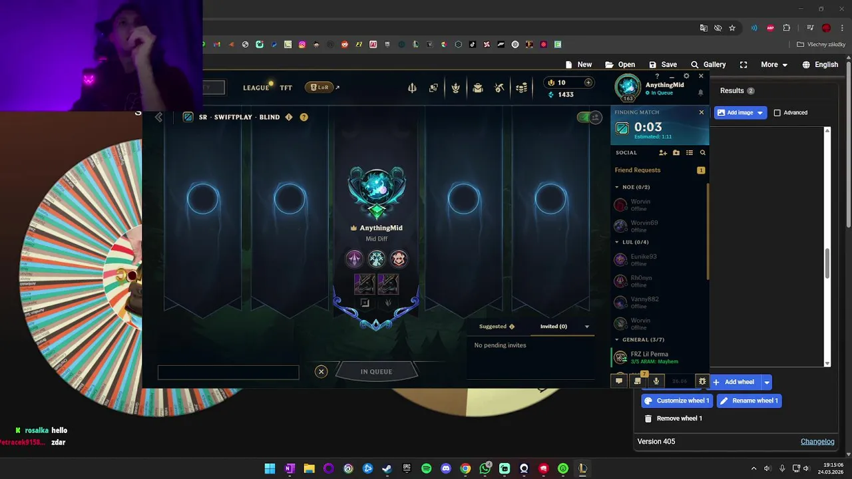Bookmark page with the star icon

pos(732,28)
